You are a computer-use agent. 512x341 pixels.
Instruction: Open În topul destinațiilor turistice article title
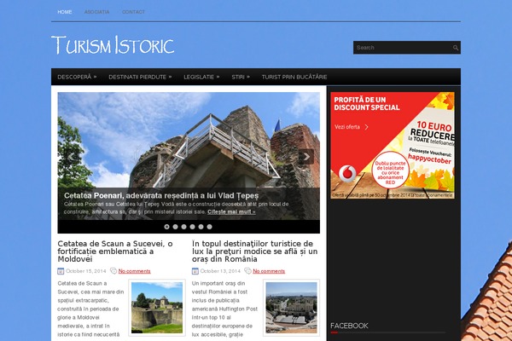click(254, 251)
